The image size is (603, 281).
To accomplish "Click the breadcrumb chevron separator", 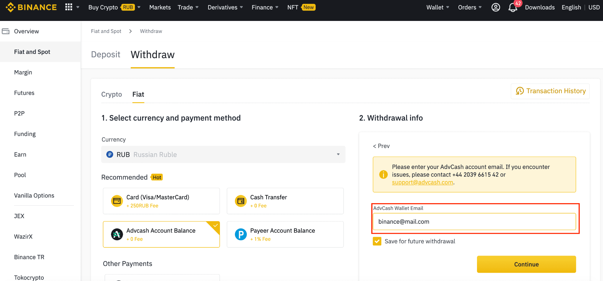I will pyautogui.click(x=130, y=31).
